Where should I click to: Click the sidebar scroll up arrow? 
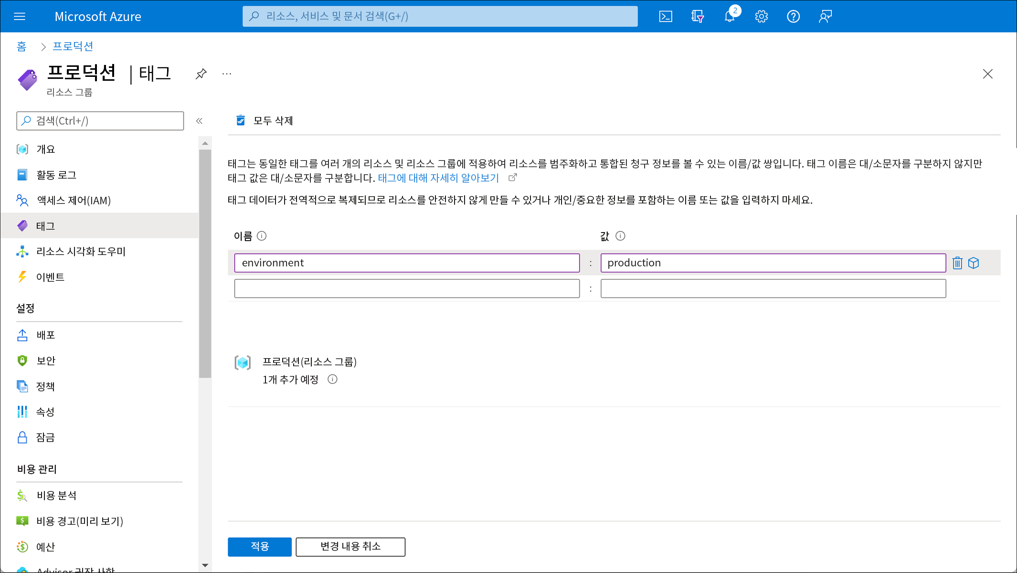click(205, 143)
